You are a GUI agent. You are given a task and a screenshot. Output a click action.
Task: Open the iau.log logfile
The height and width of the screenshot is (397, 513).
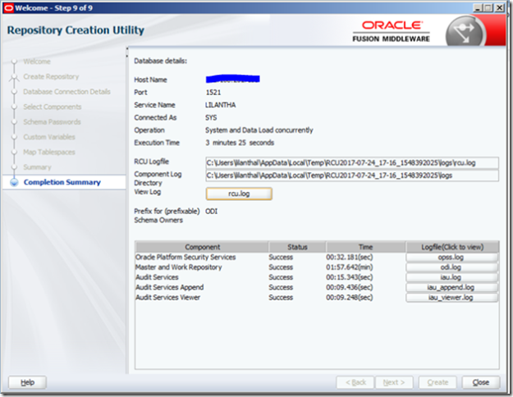pos(451,277)
